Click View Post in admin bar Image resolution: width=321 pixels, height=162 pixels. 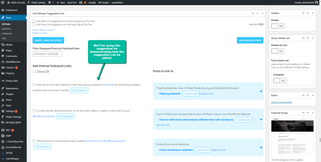pos(72,3)
